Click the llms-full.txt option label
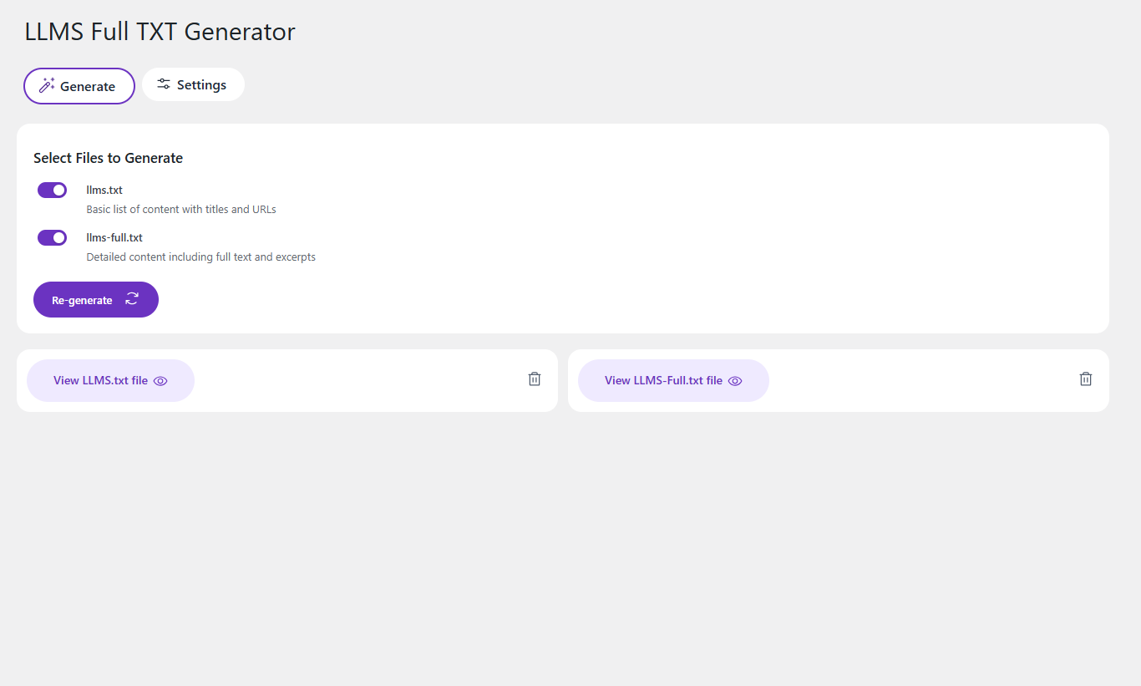Viewport: 1141px width, 686px height. (x=114, y=237)
